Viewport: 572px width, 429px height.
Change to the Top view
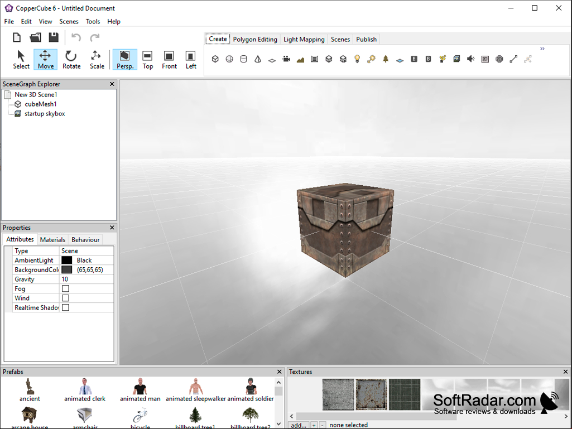coord(147,60)
